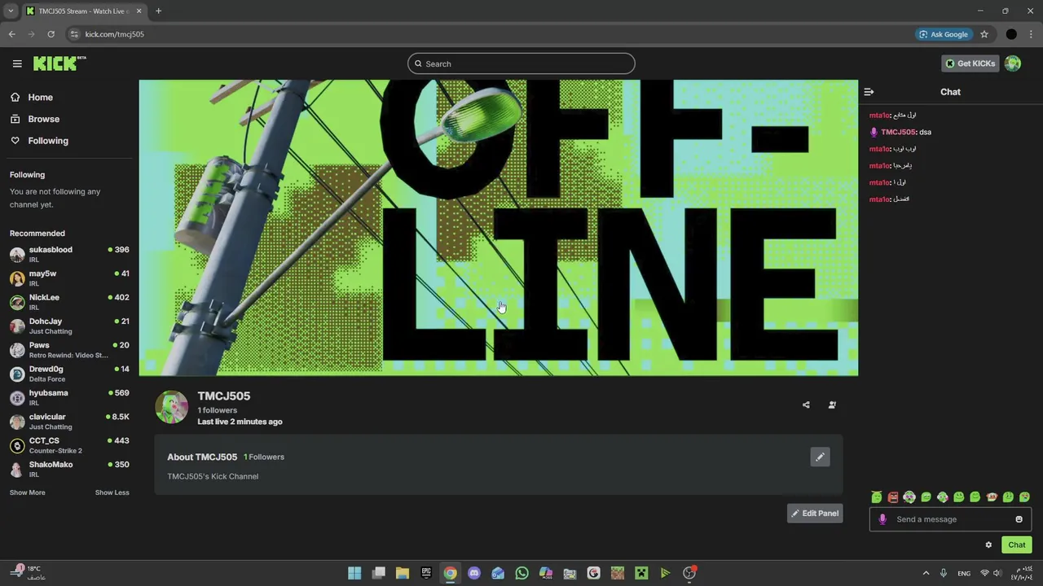This screenshot has height=586, width=1043.
Task: Click the offline stream banner
Action: point(499,228)
